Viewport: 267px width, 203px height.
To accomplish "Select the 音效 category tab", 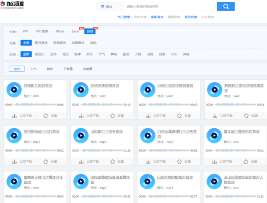I will click(x=90, y=31).
